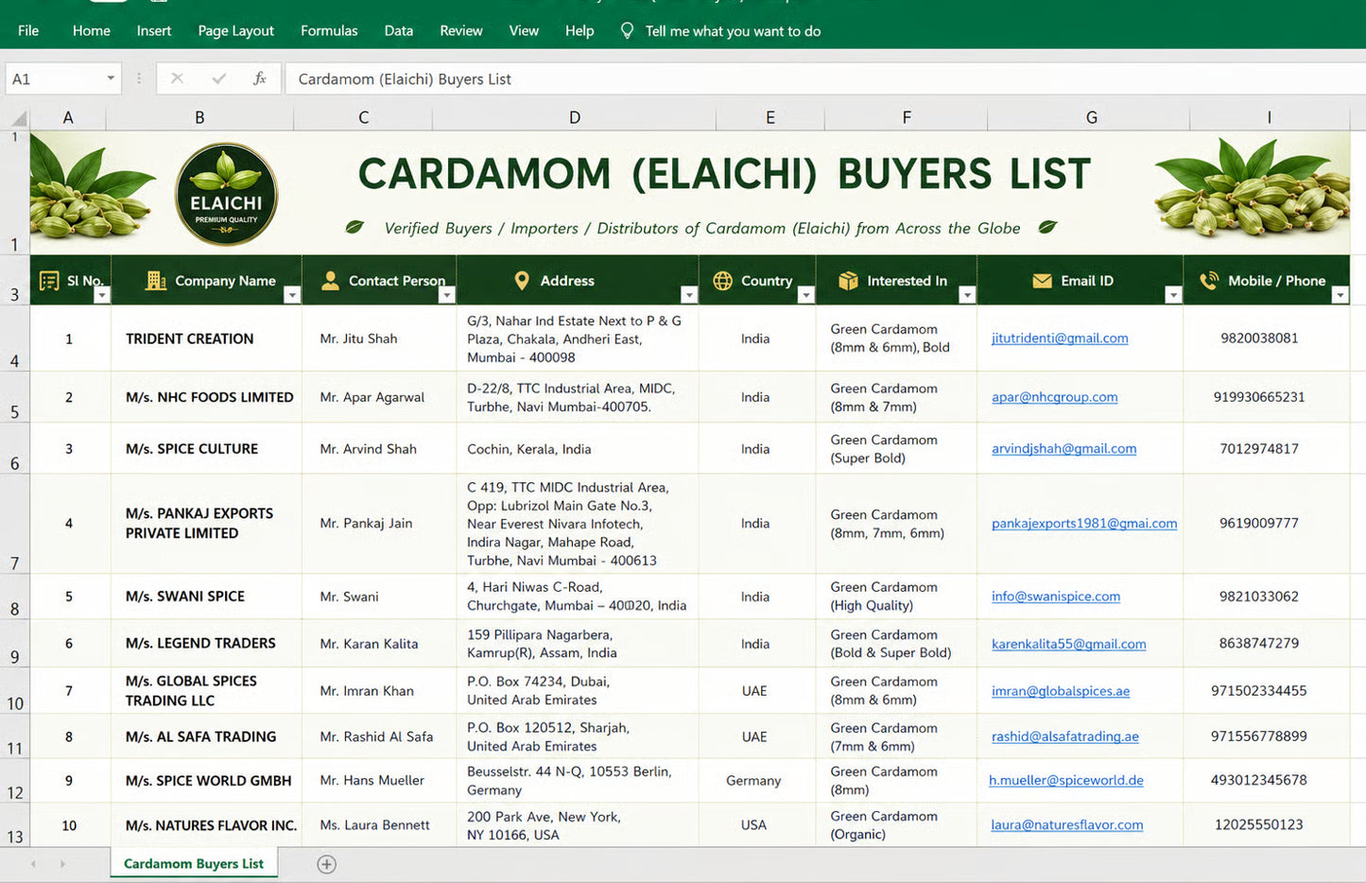Select the Cardamom Buyers List sheet tab

194,863
